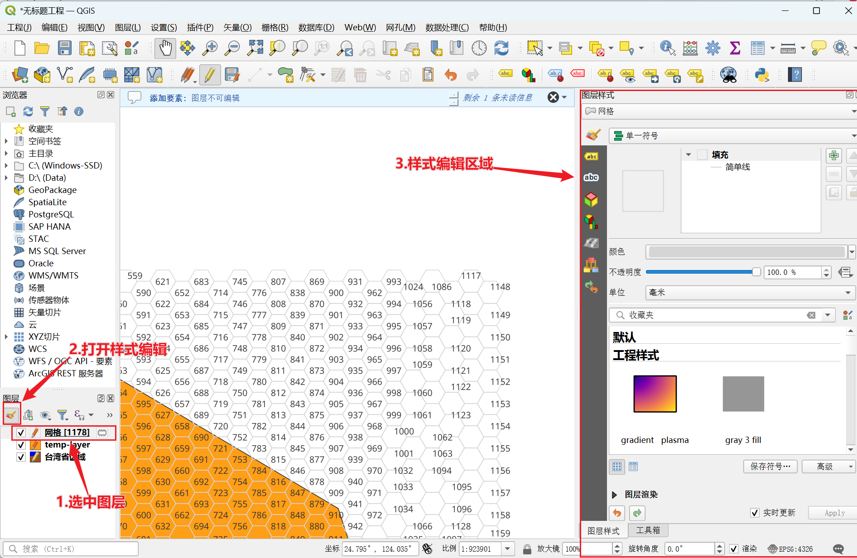The image size is (857, 558).
Task: Open the History tab in layer styling
Action: [x=592, y=287]
